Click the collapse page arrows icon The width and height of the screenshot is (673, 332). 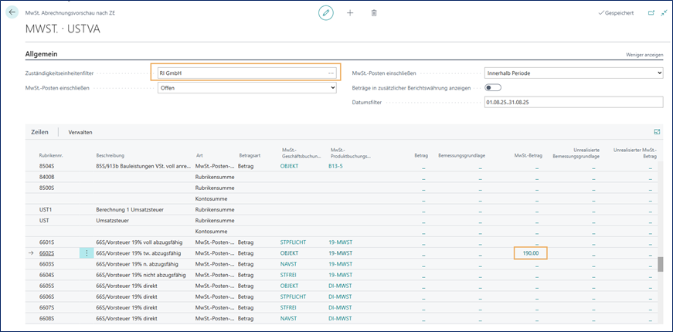(664, 13)
